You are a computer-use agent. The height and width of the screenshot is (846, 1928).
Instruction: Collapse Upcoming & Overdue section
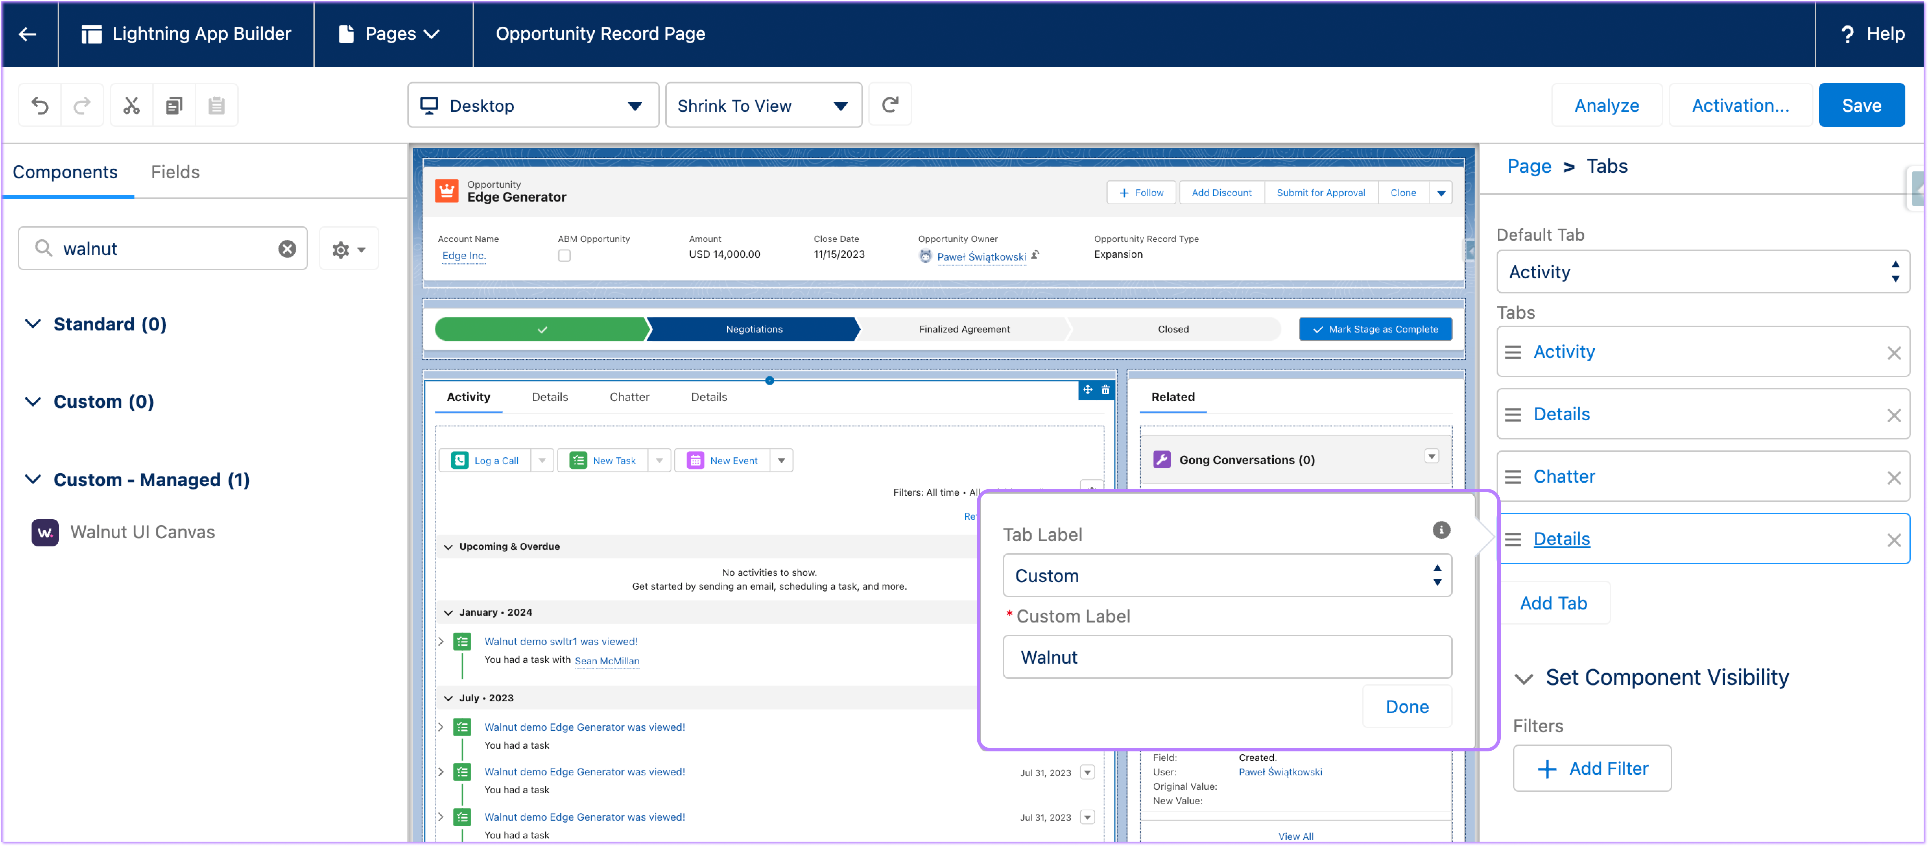448,547
